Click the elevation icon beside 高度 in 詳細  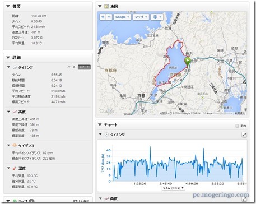(15, 112)
